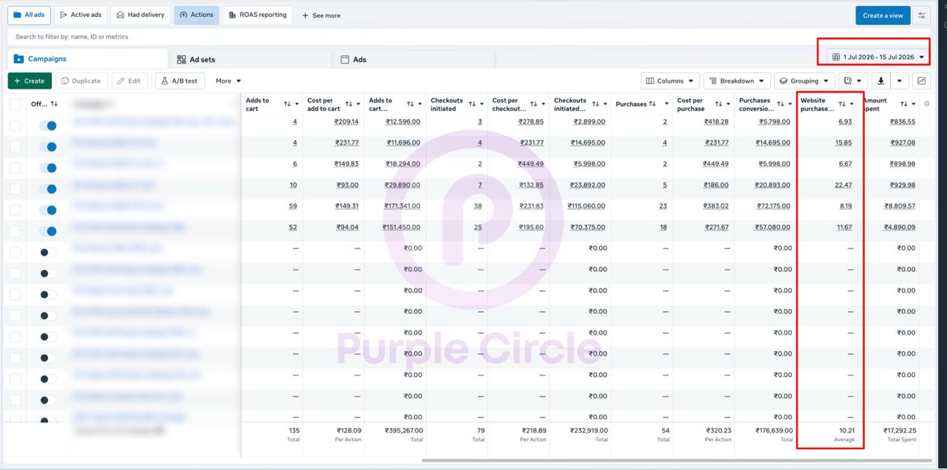
Task: Expand the Columns dropdown
Action: (x=670, y=81)
